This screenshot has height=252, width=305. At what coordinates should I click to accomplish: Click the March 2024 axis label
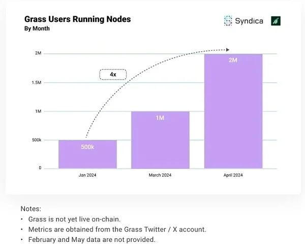[x=160, y=175]
